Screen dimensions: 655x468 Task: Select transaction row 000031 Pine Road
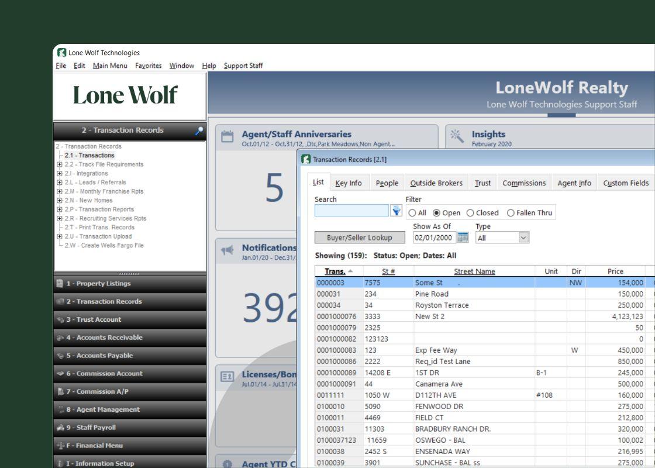click(x=485, y=294)
